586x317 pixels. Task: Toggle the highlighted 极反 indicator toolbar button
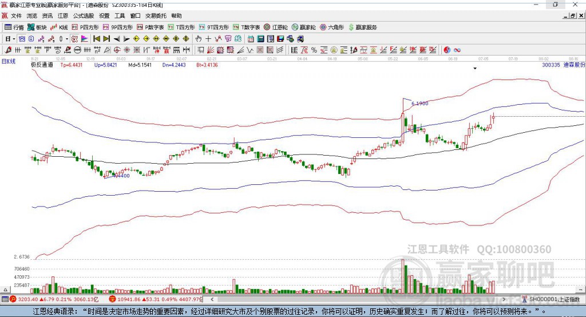75,39
